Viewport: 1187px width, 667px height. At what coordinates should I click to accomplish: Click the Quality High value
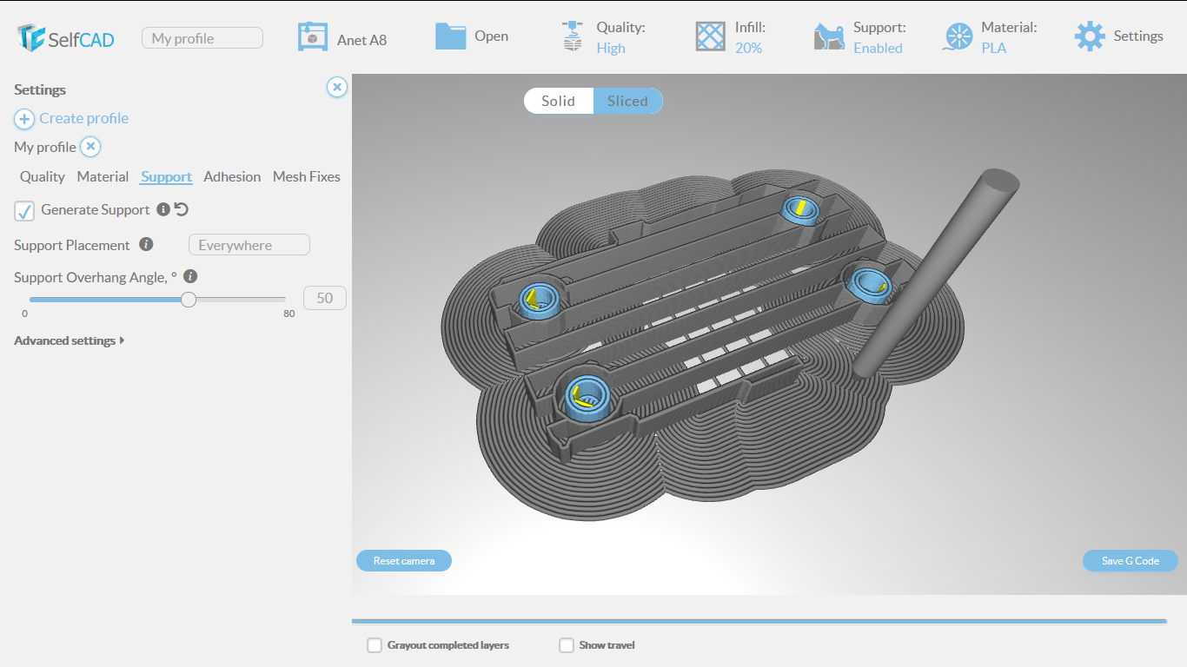click(611, 49)
